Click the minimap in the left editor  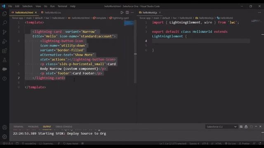coord(129,23)
